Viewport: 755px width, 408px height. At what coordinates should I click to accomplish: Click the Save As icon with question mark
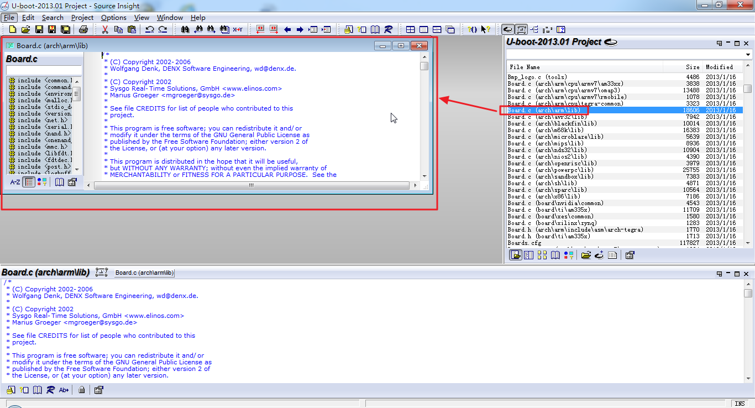52,29
